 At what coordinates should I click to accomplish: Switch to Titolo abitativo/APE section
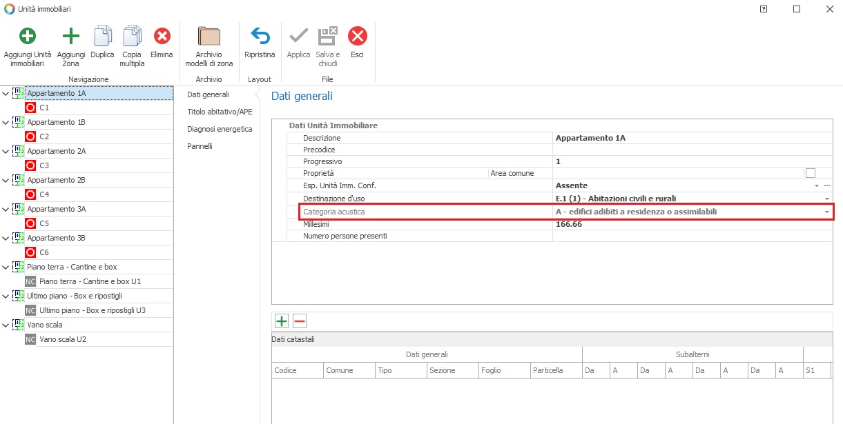pos(220,112)
